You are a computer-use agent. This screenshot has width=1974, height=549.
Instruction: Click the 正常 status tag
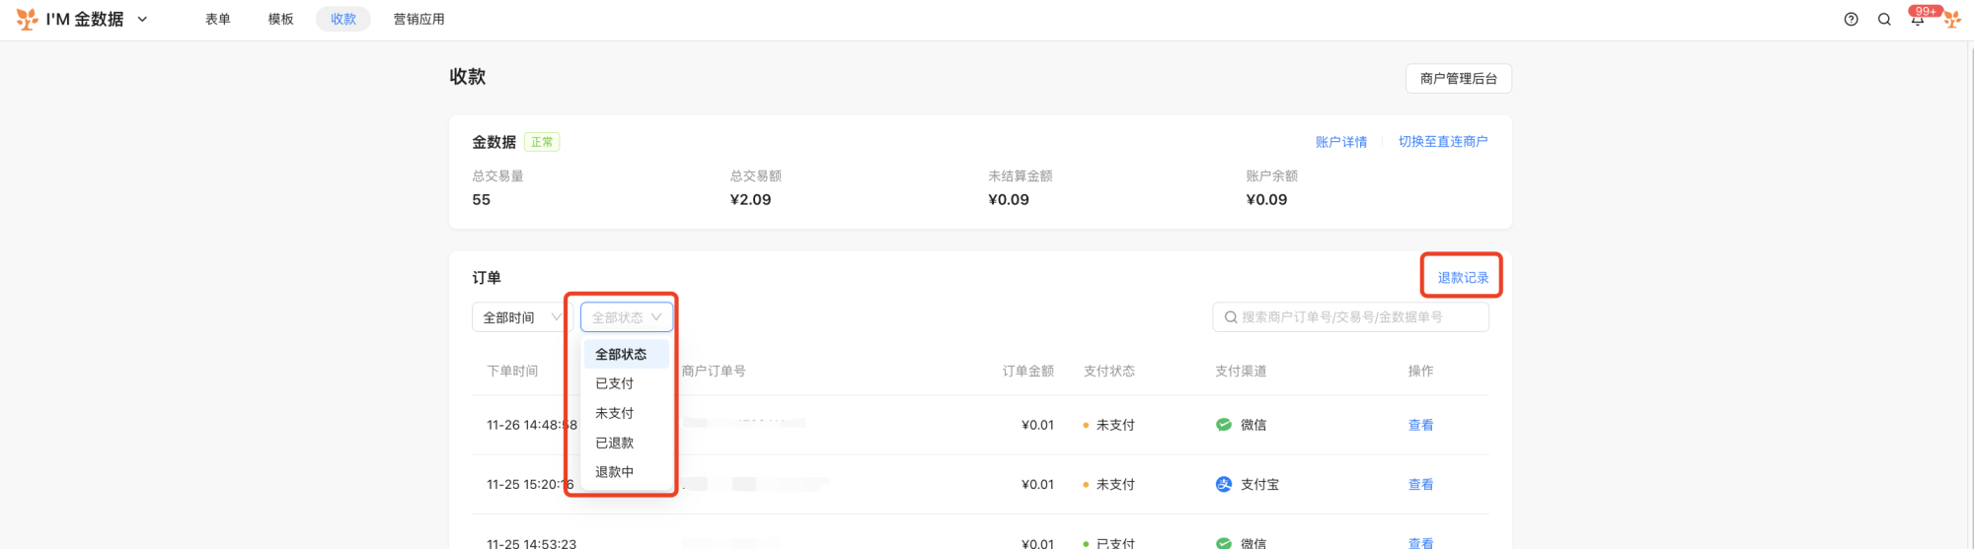[x=542, y=142]
